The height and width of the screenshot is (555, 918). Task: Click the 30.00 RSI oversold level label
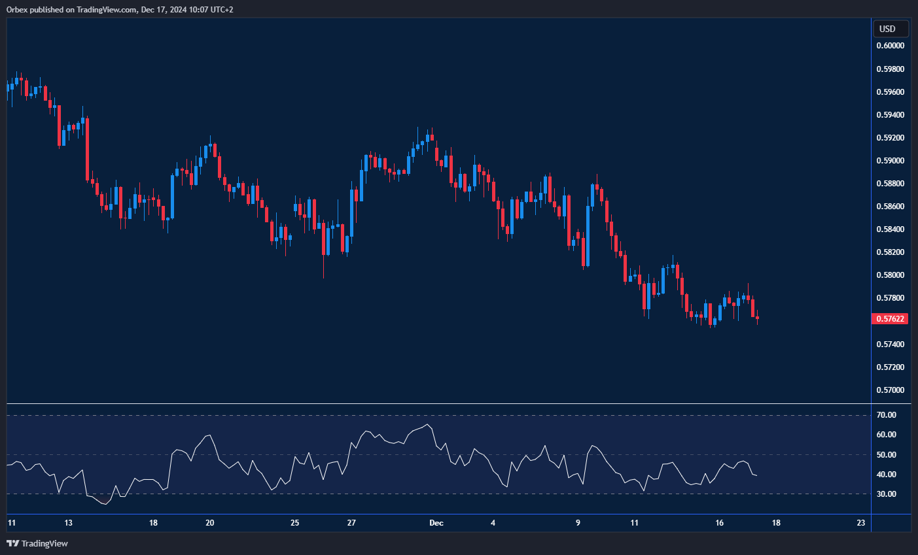887,494
